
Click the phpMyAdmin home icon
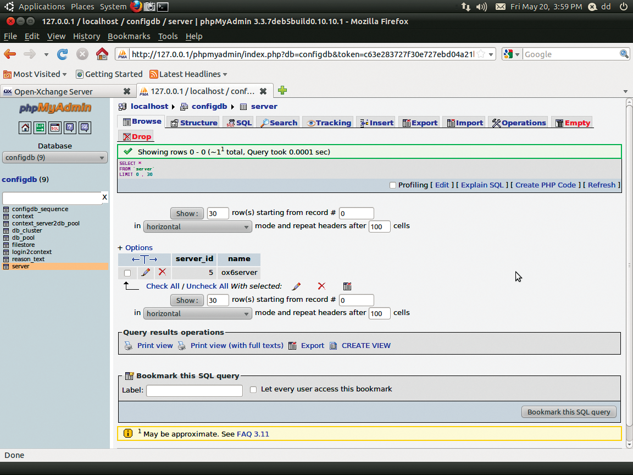pyautogui.click(x=25, y=128)
